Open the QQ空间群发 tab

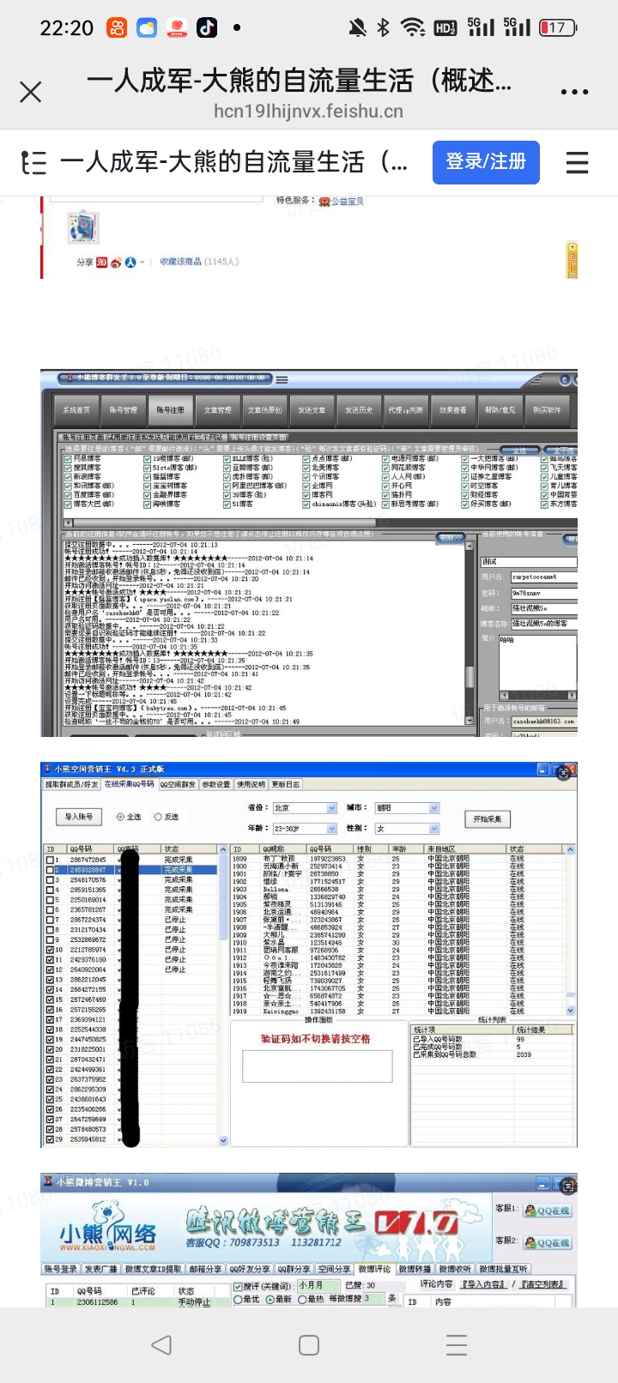tap(179, 784)
